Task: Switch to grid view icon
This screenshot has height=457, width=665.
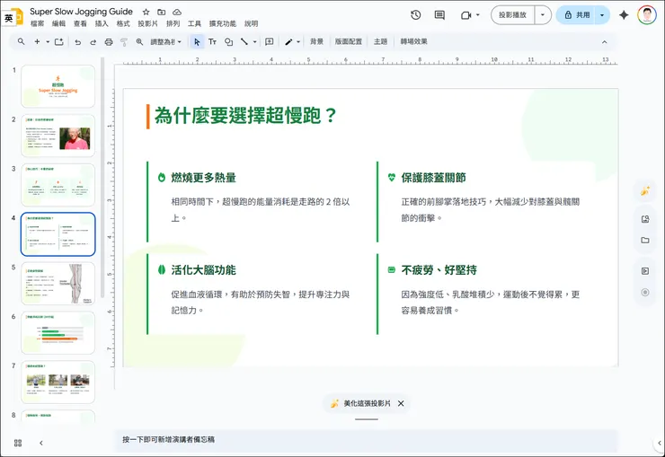Action: [x=18, y=443]
